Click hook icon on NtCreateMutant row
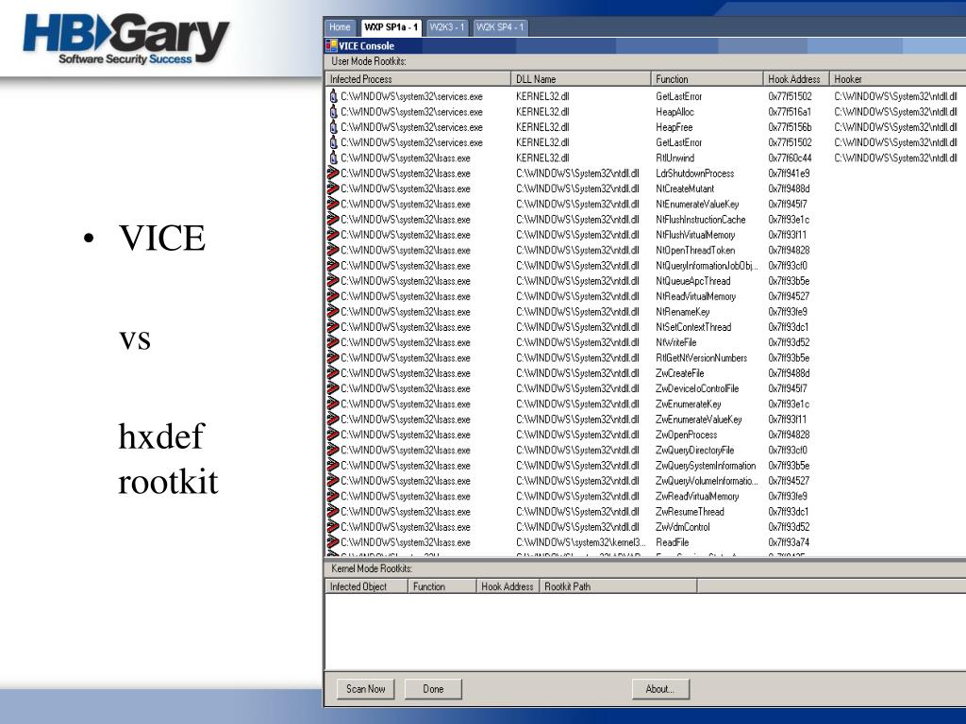Viewport: 966px width, 724px height. point(333,189)
